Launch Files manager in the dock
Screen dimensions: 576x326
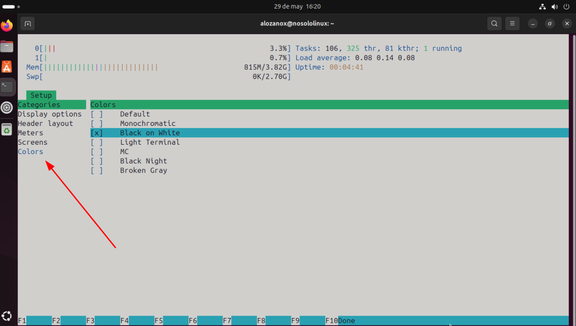7,46
